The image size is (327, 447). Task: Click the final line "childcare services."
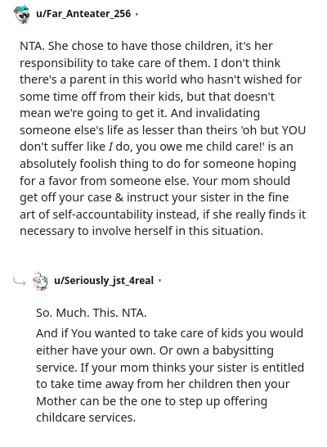(x=86, y=418)
